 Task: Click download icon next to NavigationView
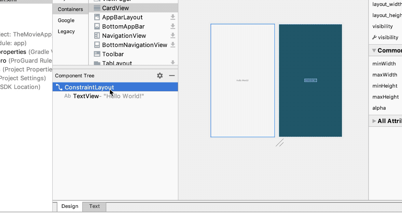tap(173, 35)
